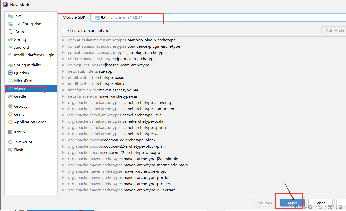Select the JavaScript globe icon

coord(10,142)
